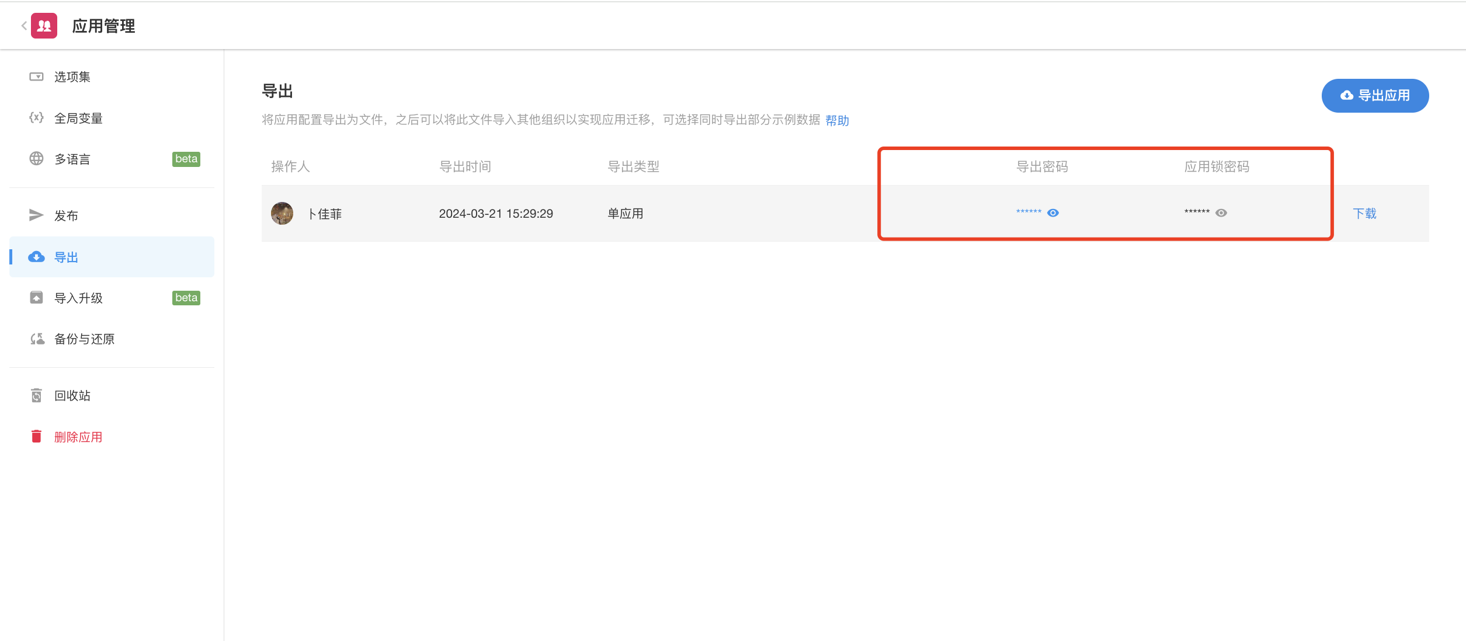The width and height of the screenshot is (1466, 641).
Task: Click the 导出时间 column header
Action: coord(465,167)
